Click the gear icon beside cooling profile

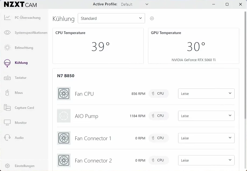click(152, 18)
